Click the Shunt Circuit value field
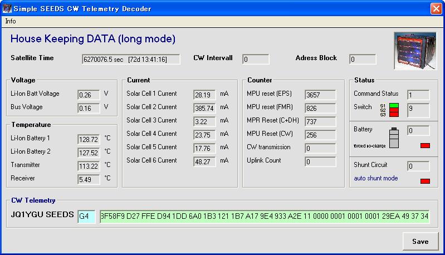Screen dimensions: 445x255 (418, 166)
